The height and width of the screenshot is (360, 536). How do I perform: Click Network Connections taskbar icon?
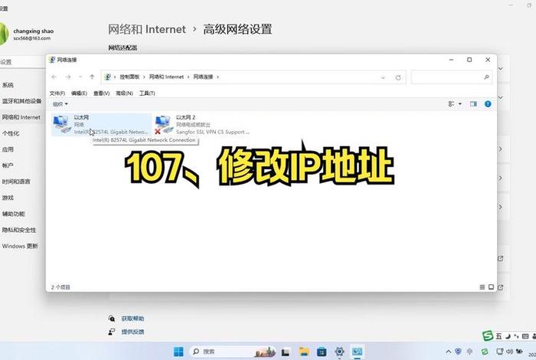point(358,352)
